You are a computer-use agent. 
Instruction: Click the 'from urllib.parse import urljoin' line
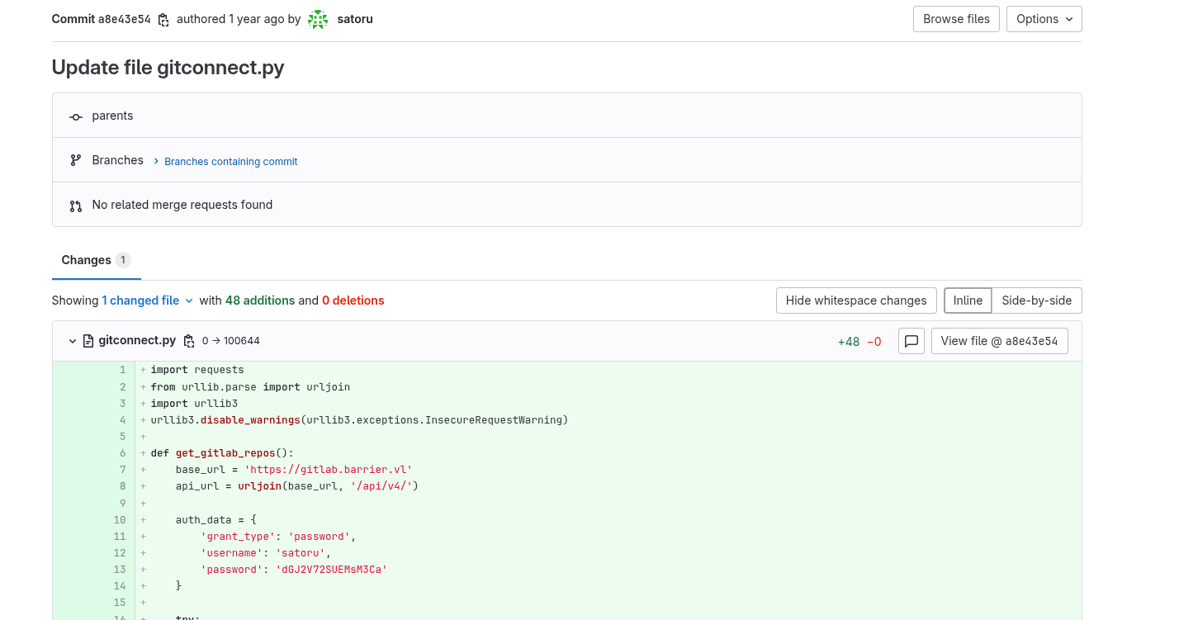pos(250,386)
